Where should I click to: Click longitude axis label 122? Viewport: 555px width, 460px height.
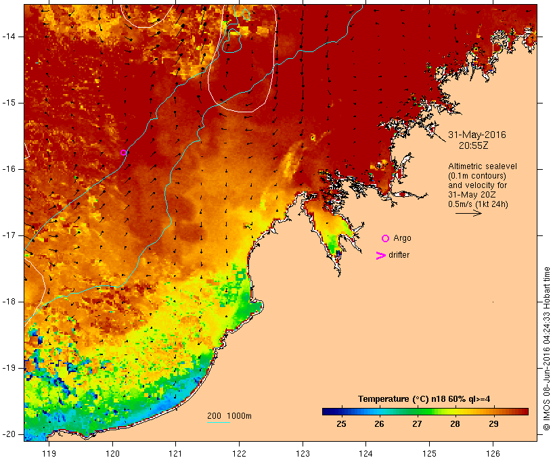coord(240,453)
